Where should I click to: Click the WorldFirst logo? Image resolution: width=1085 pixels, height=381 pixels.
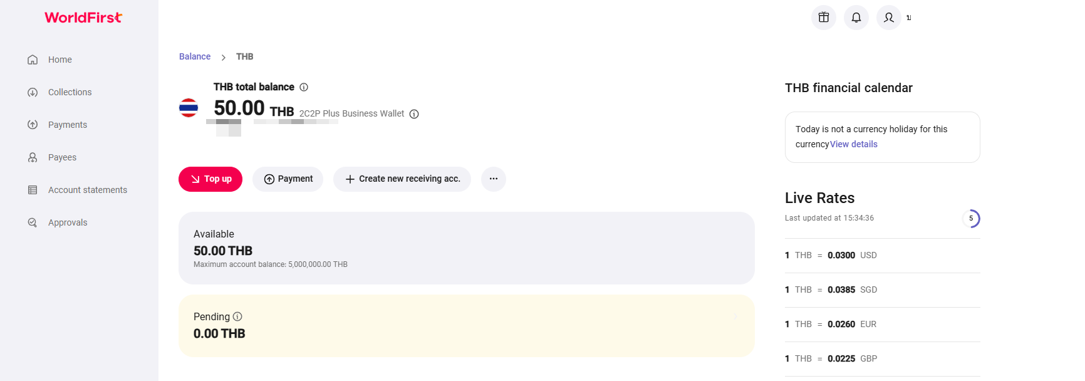[x=83, y=18]
